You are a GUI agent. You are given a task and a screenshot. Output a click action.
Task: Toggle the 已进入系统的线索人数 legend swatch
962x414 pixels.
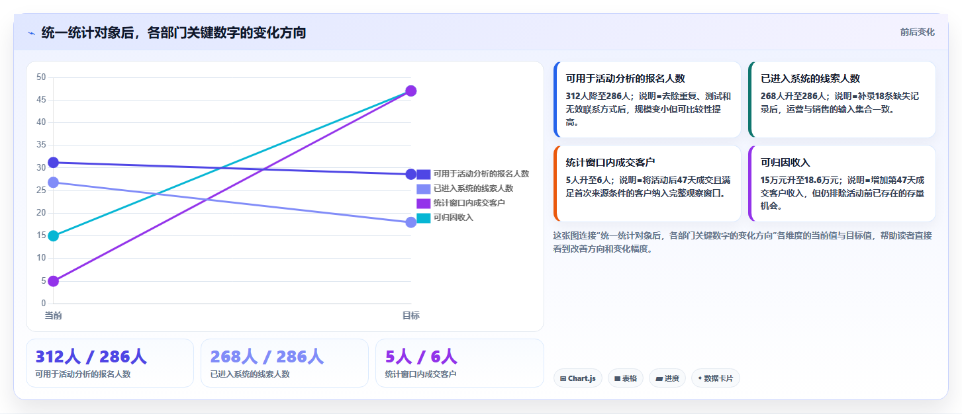tap(423, 188)
